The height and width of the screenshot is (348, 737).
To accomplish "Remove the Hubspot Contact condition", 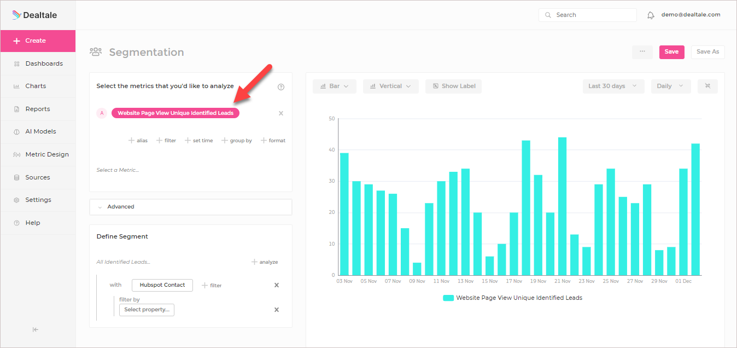I will coord(277,285).
